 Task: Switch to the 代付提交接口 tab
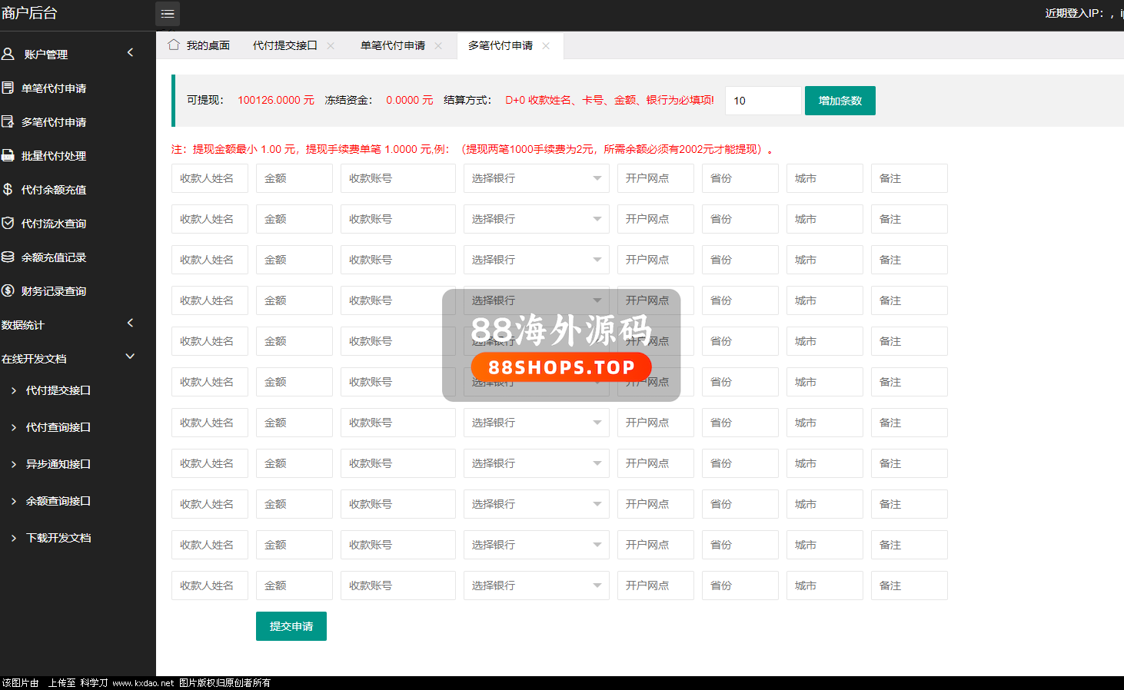click(284, 45)
